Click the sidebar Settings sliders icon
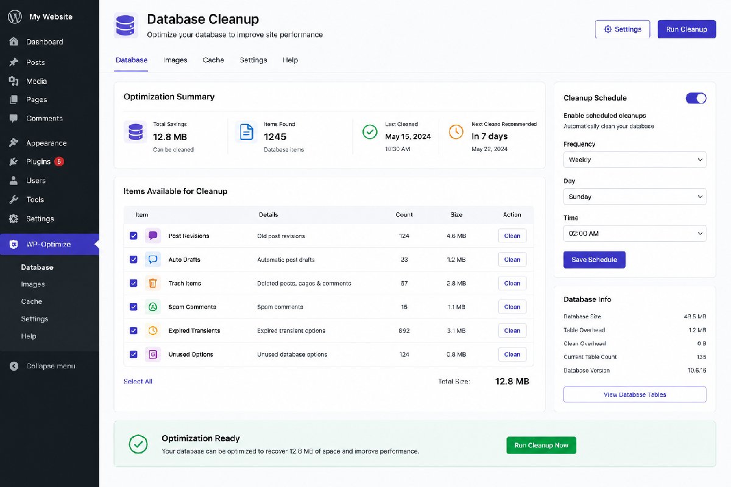The width and height of the screenshot is (731, 487). (x=13, y=219)
